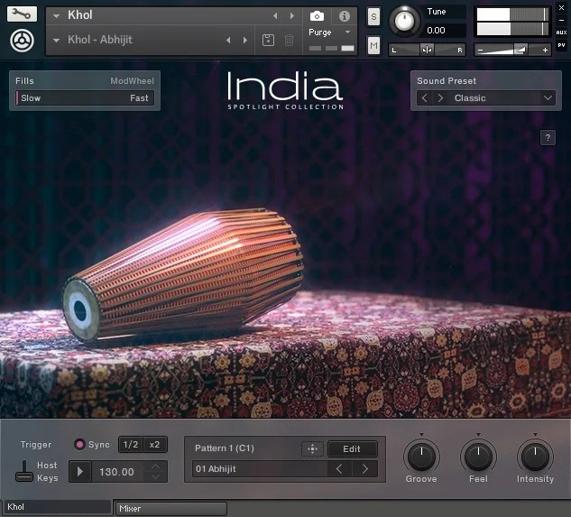Open the Groove knob options arrow

[421, 435]
